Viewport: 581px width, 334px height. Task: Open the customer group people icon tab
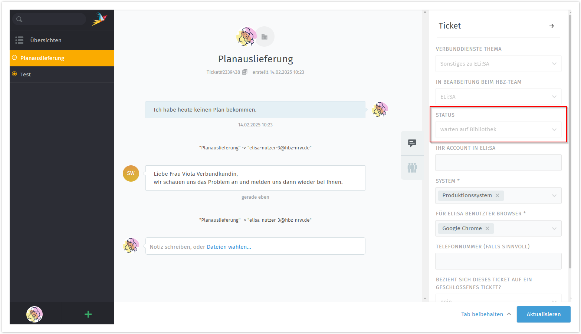[412, 168]
